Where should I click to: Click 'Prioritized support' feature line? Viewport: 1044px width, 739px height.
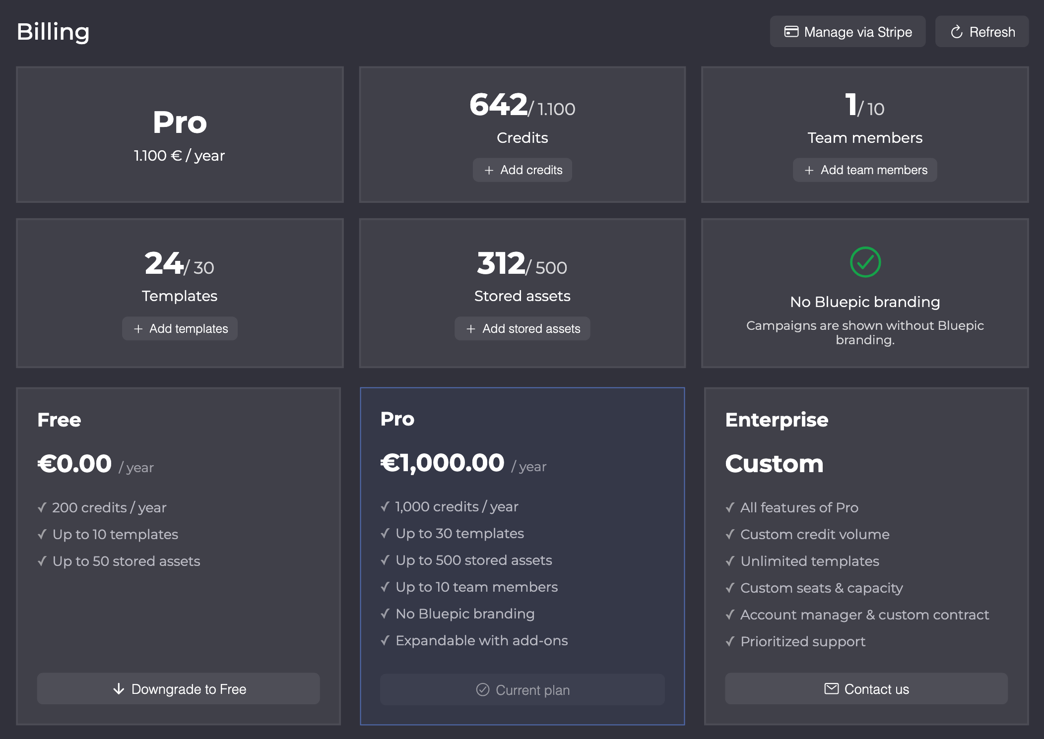pyautogui.click(x=803, y=641)
